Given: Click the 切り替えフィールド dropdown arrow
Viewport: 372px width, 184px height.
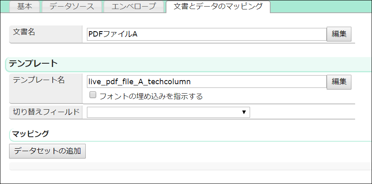Looking at the screenshot, I should point(244,112).
